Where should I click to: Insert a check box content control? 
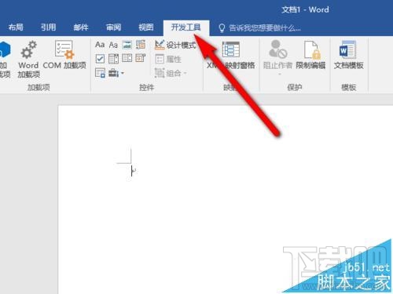(x=100, y=59)
